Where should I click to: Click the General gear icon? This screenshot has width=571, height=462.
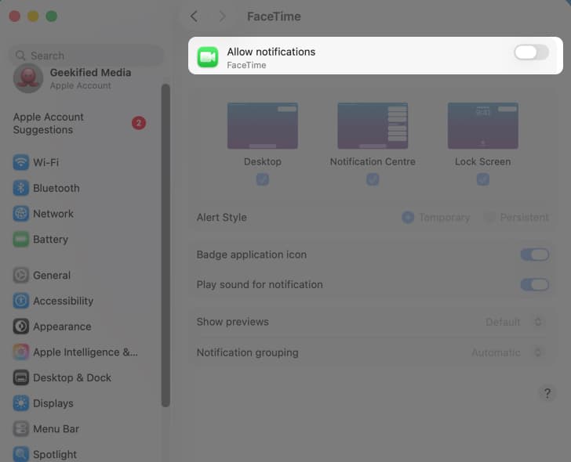20,275
